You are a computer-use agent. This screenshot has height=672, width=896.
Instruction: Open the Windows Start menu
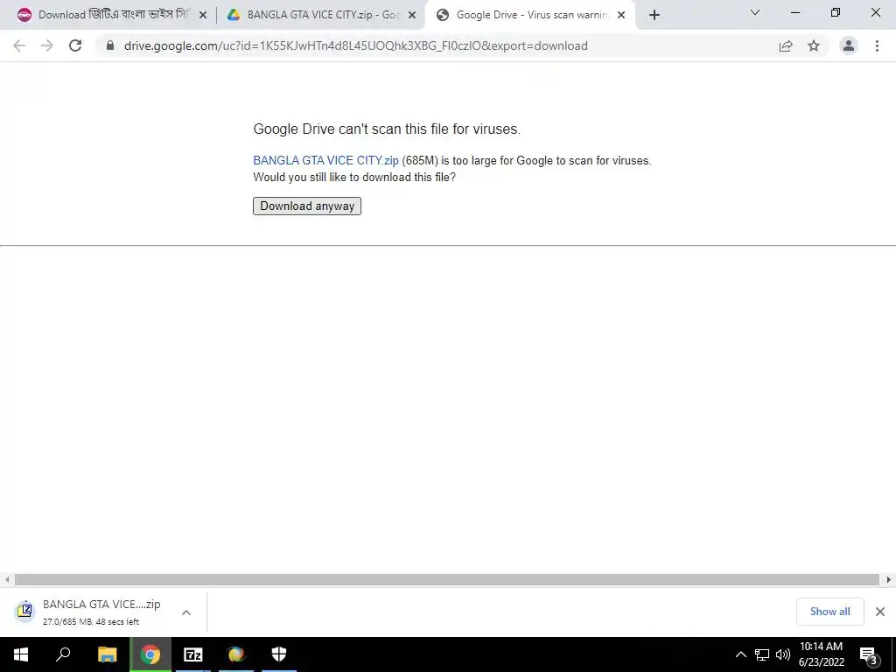21,654
